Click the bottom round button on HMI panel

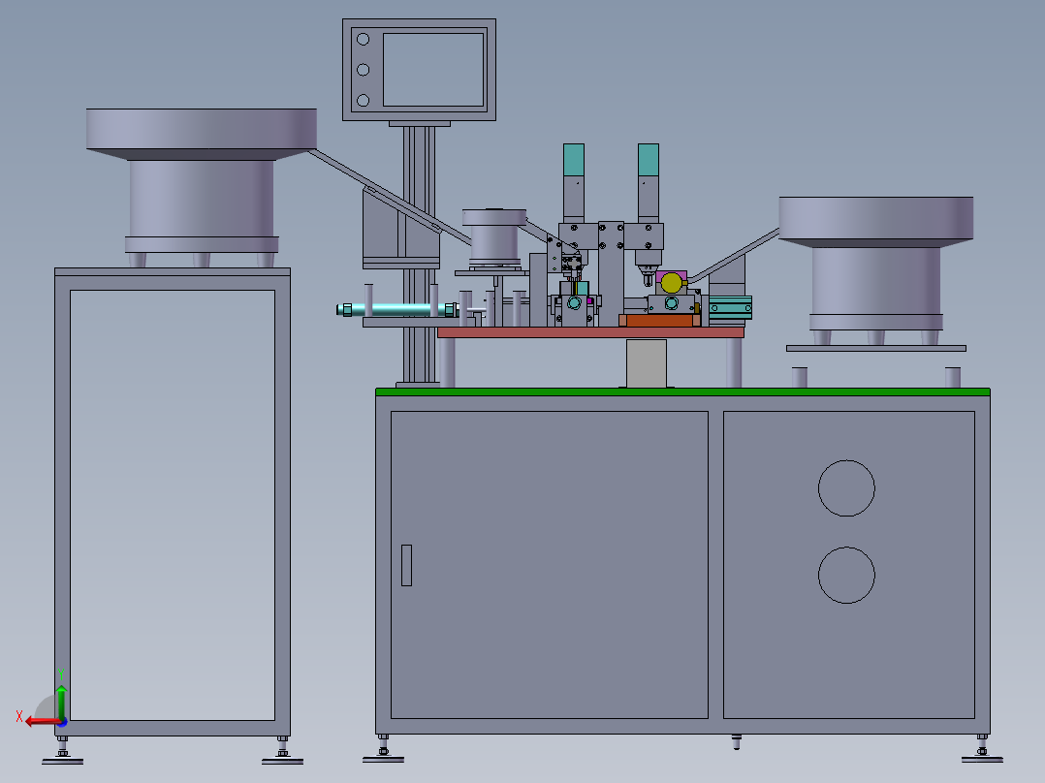364,101
